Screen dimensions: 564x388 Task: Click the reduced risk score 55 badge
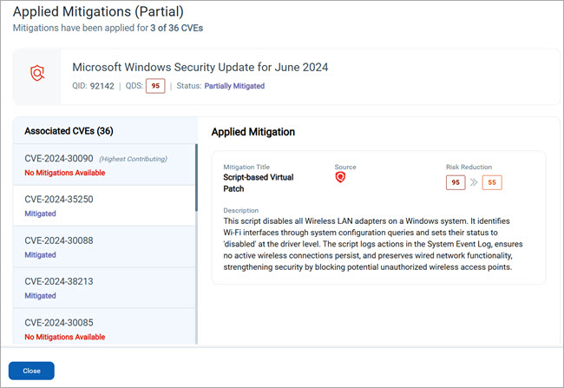pos(492,183)
